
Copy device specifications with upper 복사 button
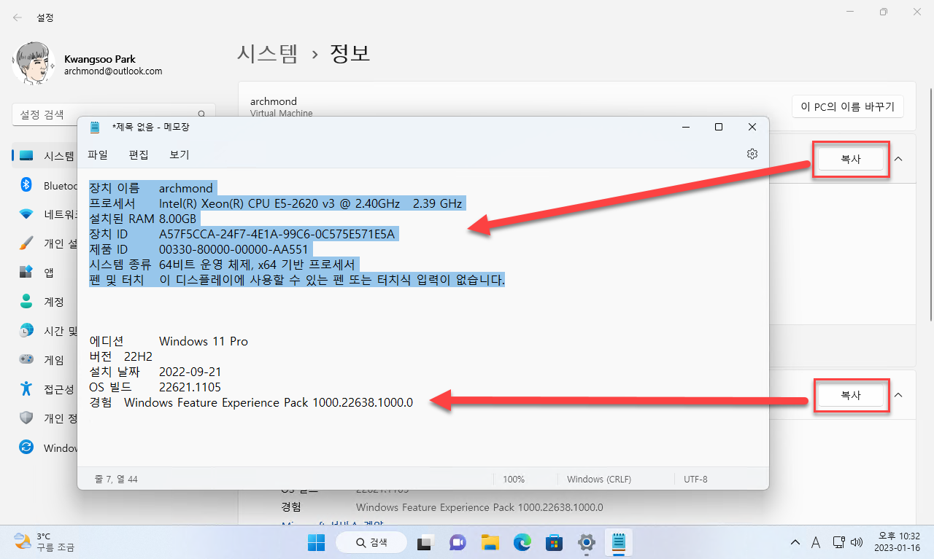click(851, 159)
